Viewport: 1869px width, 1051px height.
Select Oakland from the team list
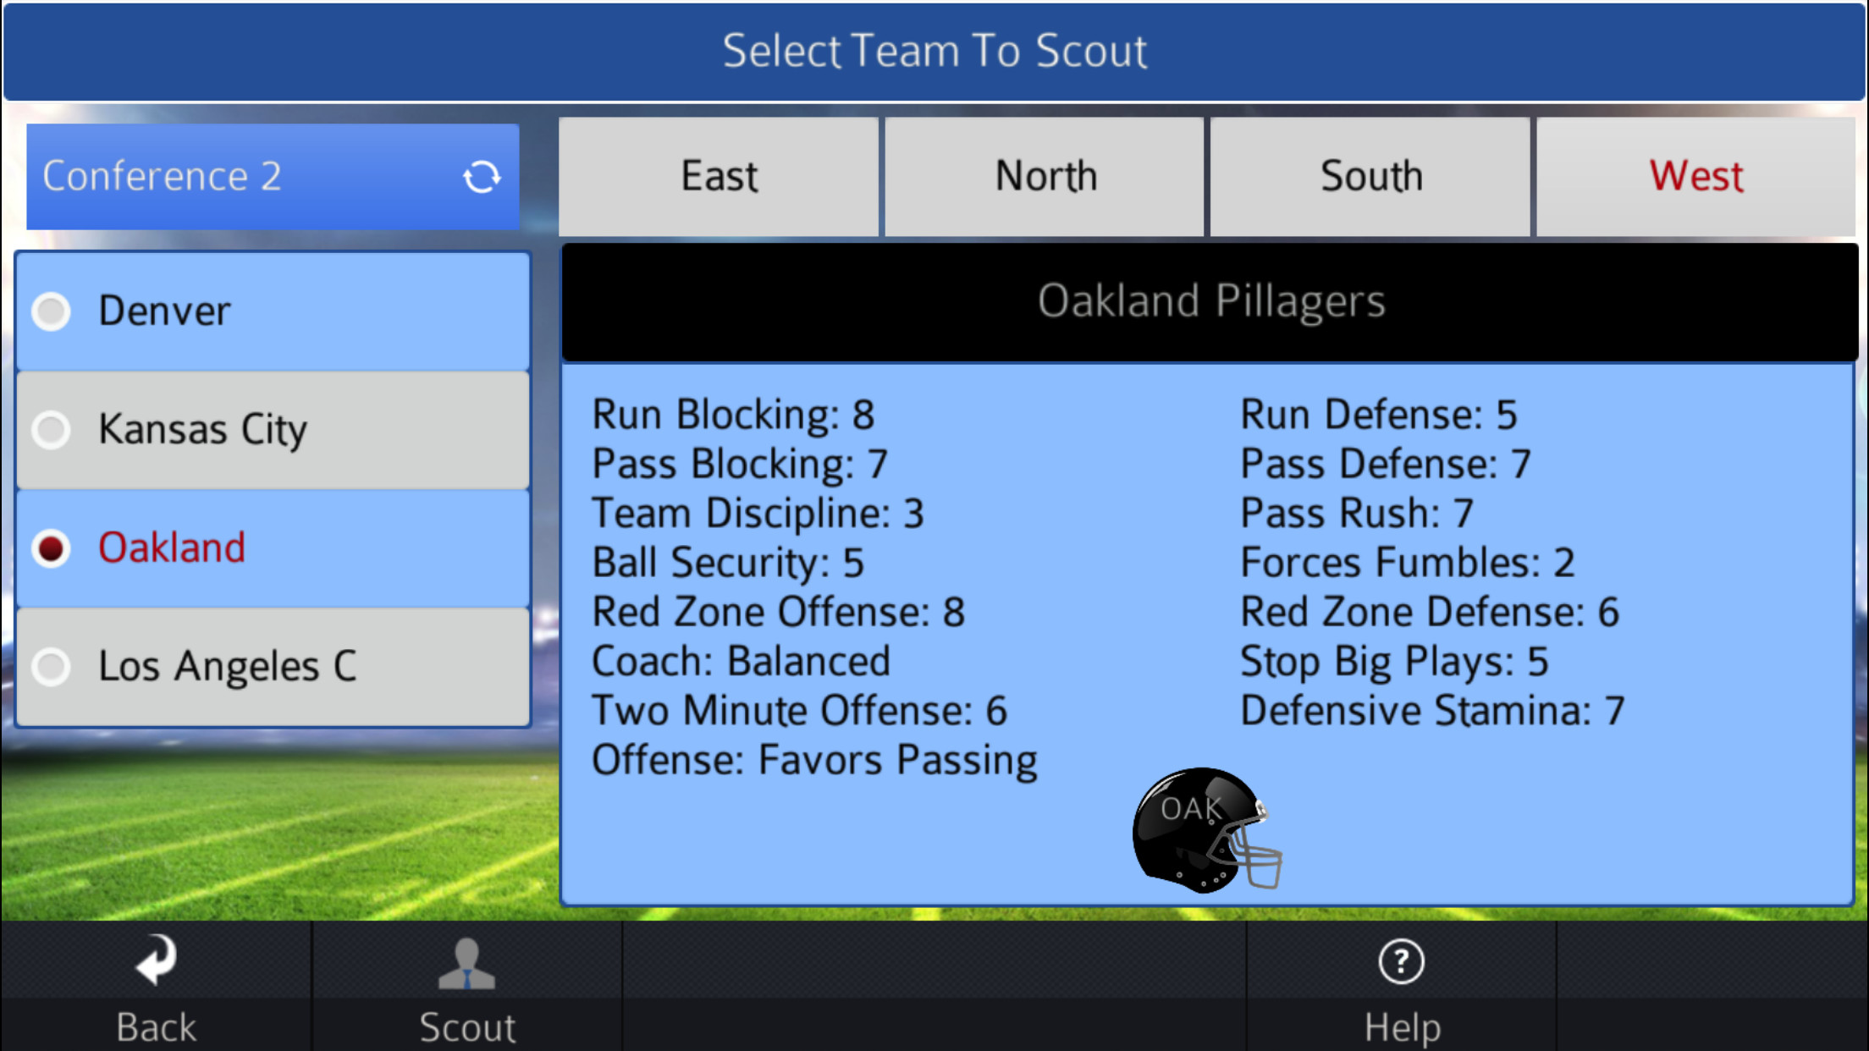pyautogui.click(x=172, y=548)
